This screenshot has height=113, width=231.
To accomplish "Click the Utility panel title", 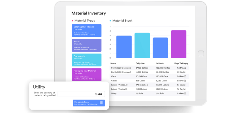I will [x=39, y=87].
